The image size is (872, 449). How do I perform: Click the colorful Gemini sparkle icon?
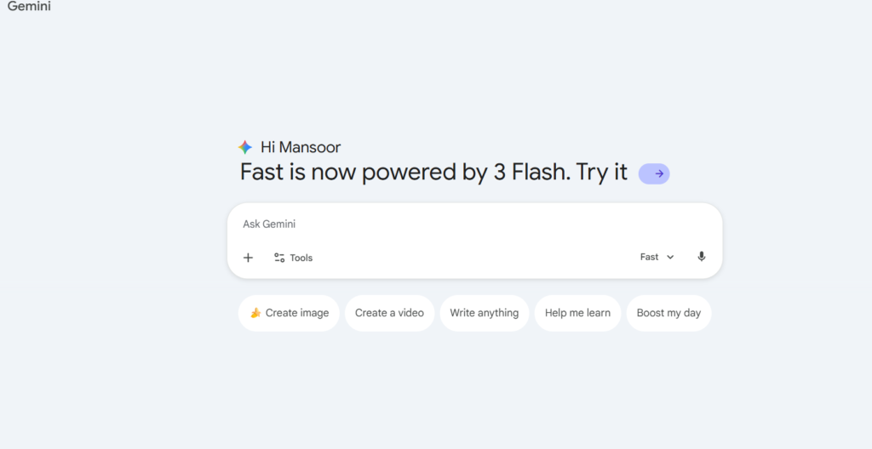(x=245, y=147)
